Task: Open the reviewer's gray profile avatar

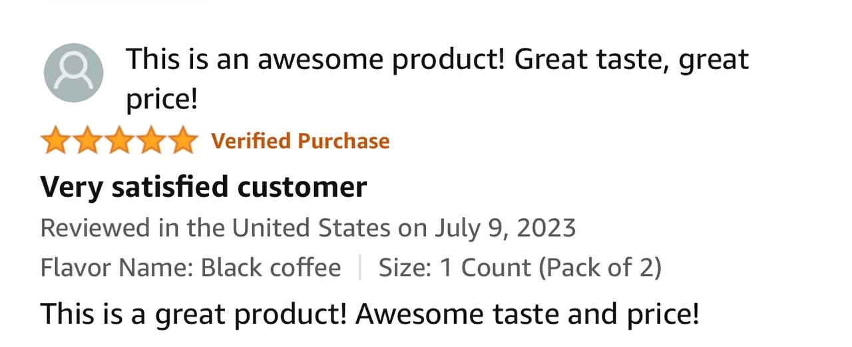Action: 73,72
